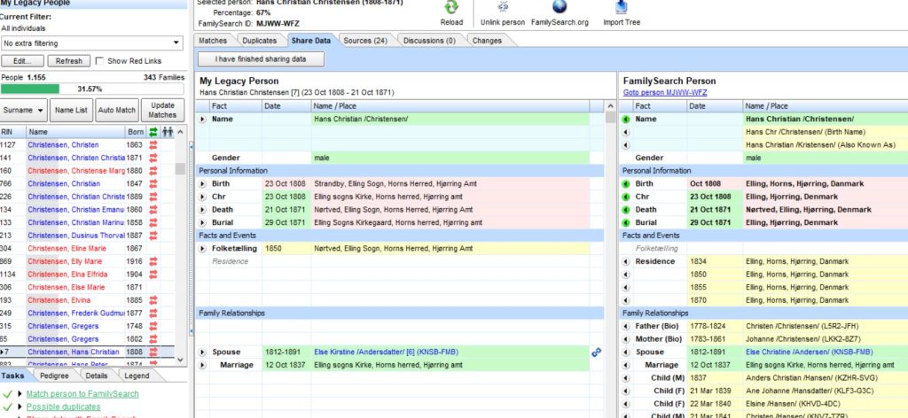This screenshot has height=418, width=908.
Task: Click red match arrows for Christensen, Christian 1847
Action: point(153,184)
